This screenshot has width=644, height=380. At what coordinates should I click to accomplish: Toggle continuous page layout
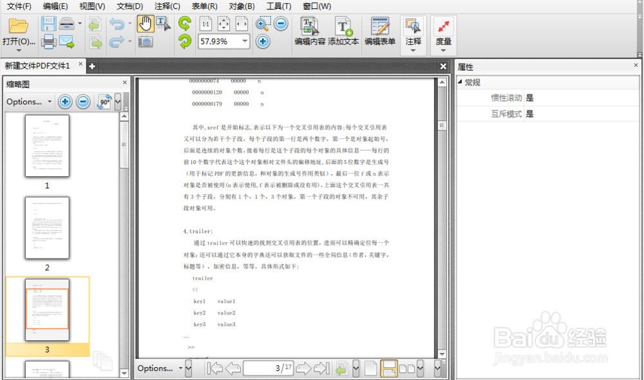point(388,368)
